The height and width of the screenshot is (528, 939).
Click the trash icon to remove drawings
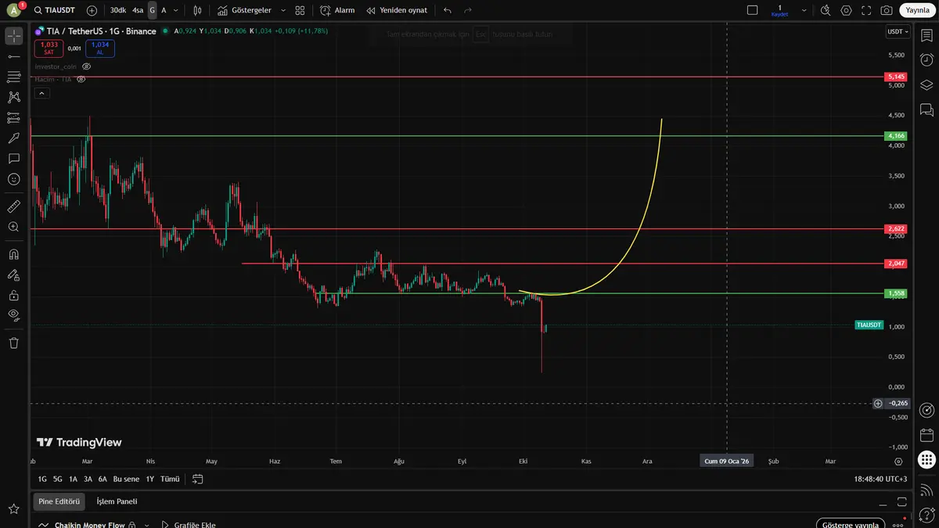pyautogui.click(x=13, y=343)
